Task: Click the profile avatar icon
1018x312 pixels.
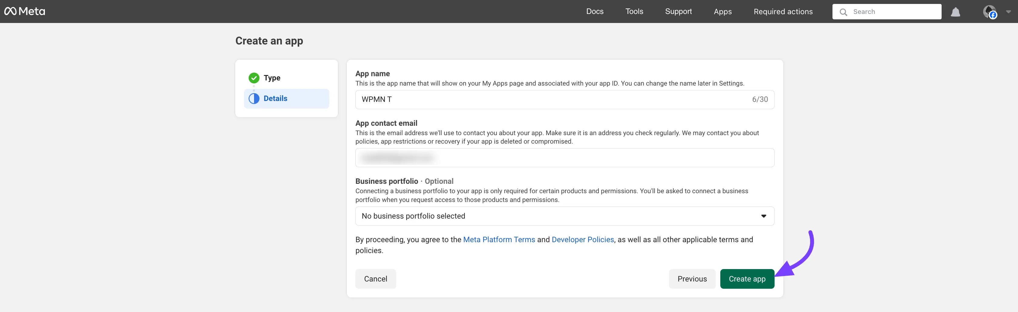Action: [989, 12]
